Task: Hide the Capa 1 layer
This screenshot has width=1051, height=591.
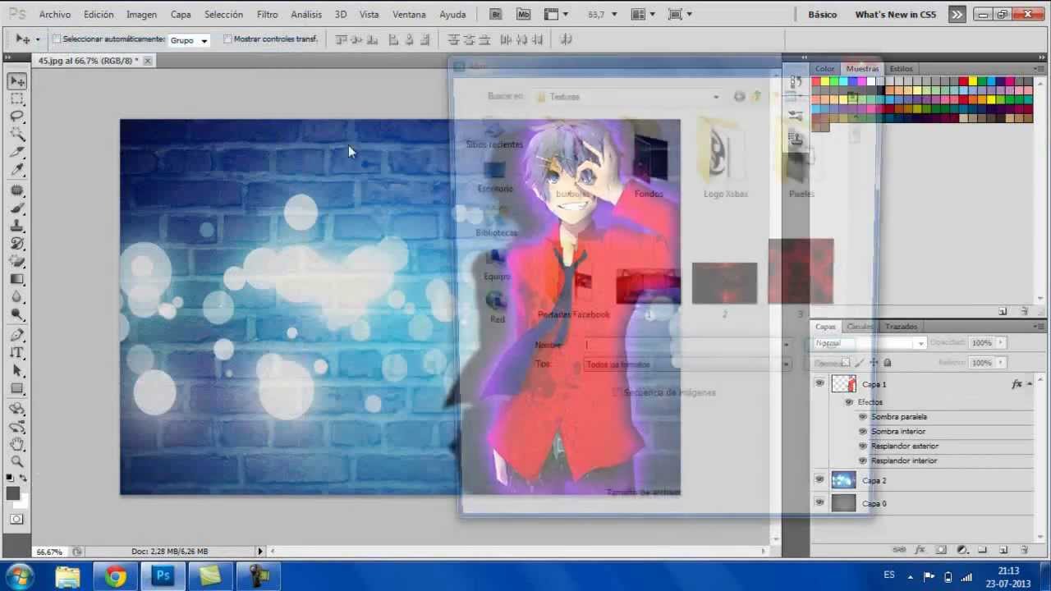Action: [x=819, y=383]
